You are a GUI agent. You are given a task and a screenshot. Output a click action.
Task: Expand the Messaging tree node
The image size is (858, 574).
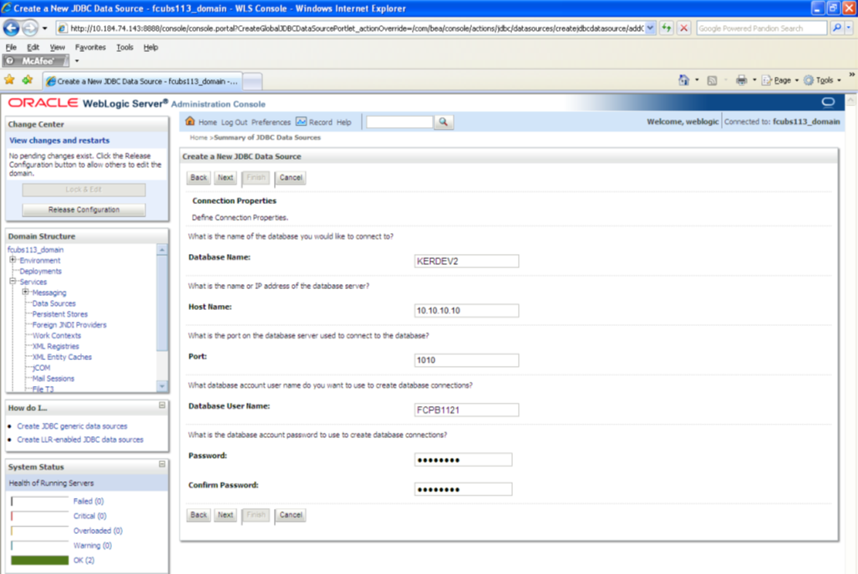click(25, 292)
